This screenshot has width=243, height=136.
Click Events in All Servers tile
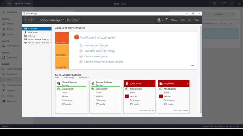click(167, 93)
